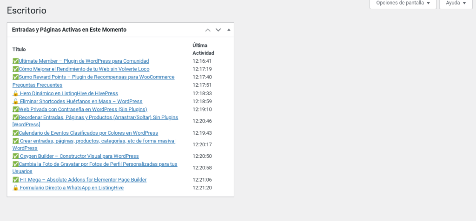Image resolution: width=476 pixels, height=221 pixels.
Task: Click the 12:20:58 activity time
Action: (202, 168)
